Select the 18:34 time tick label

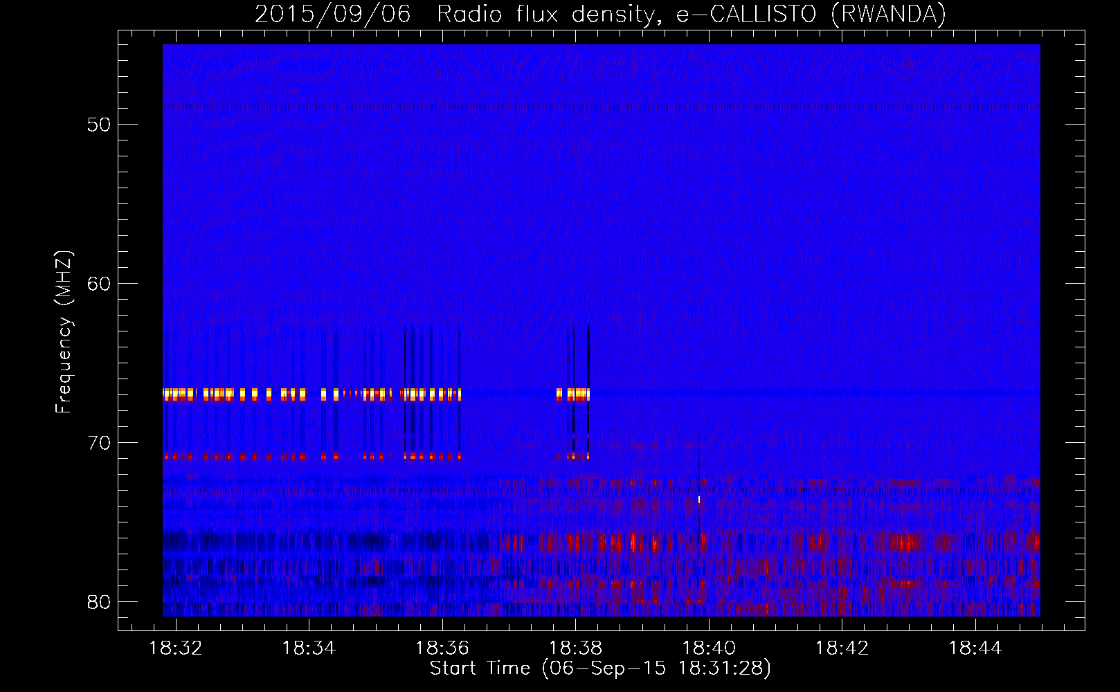click(309, 648)
